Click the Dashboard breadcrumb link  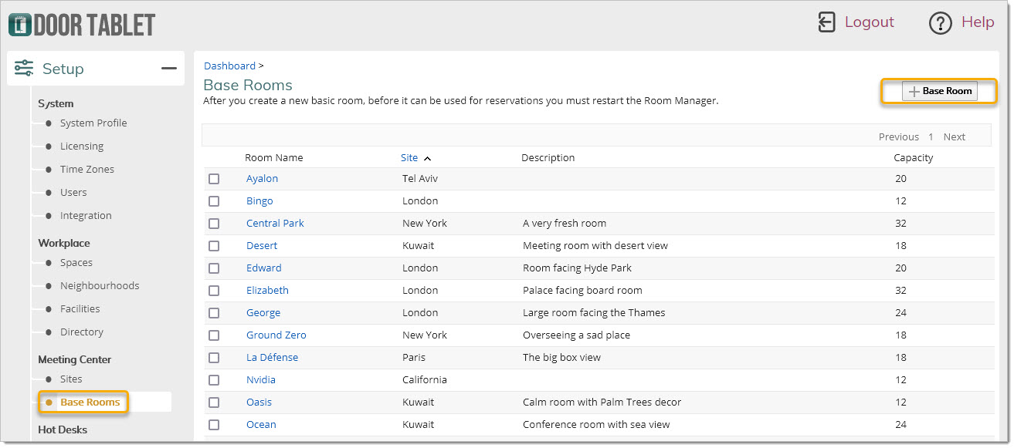click(229, 66)
